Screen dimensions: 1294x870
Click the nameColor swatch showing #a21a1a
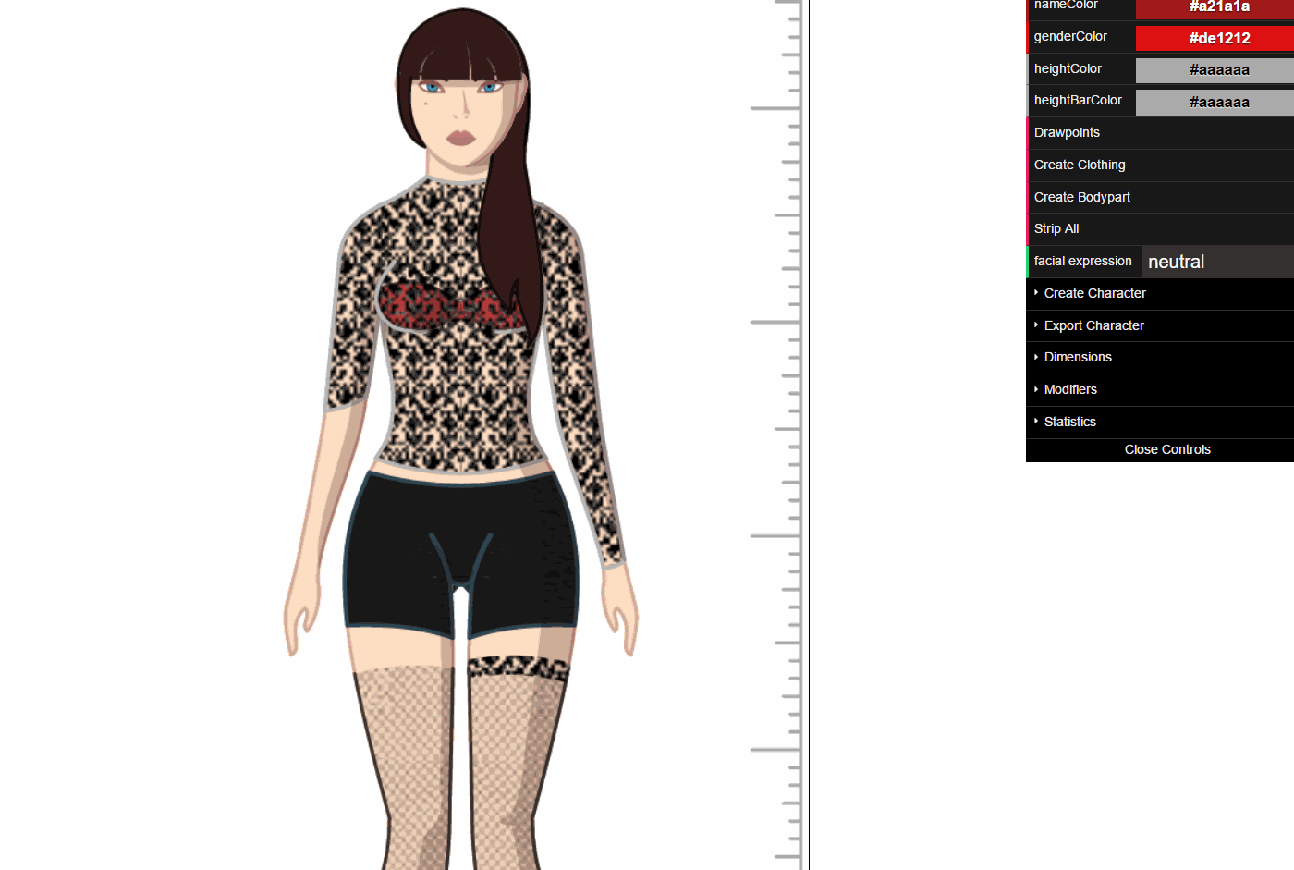pos(1215,7)
